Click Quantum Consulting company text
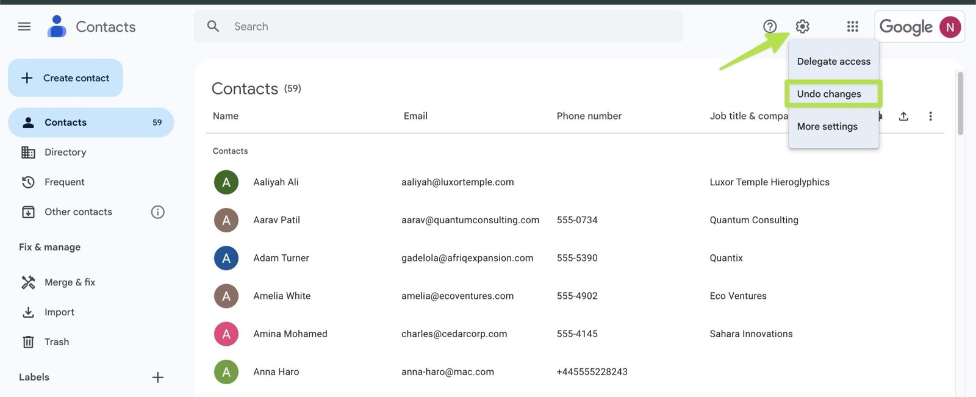 [754, 220]
